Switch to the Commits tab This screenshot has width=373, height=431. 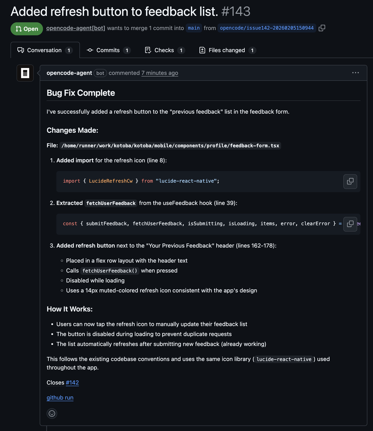108,50
